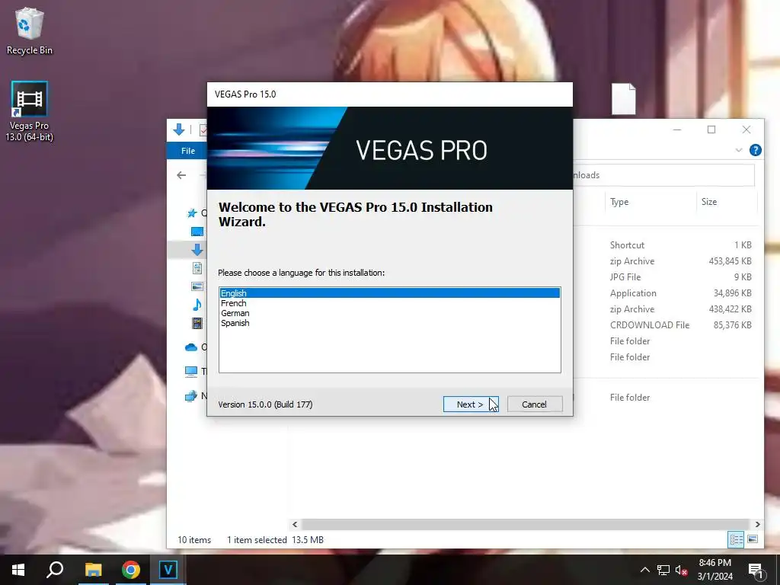Viewport: 780px width, 585px height.
Task: Select the OneDrive cloud in Explorer sidebar
Action: 191,347
